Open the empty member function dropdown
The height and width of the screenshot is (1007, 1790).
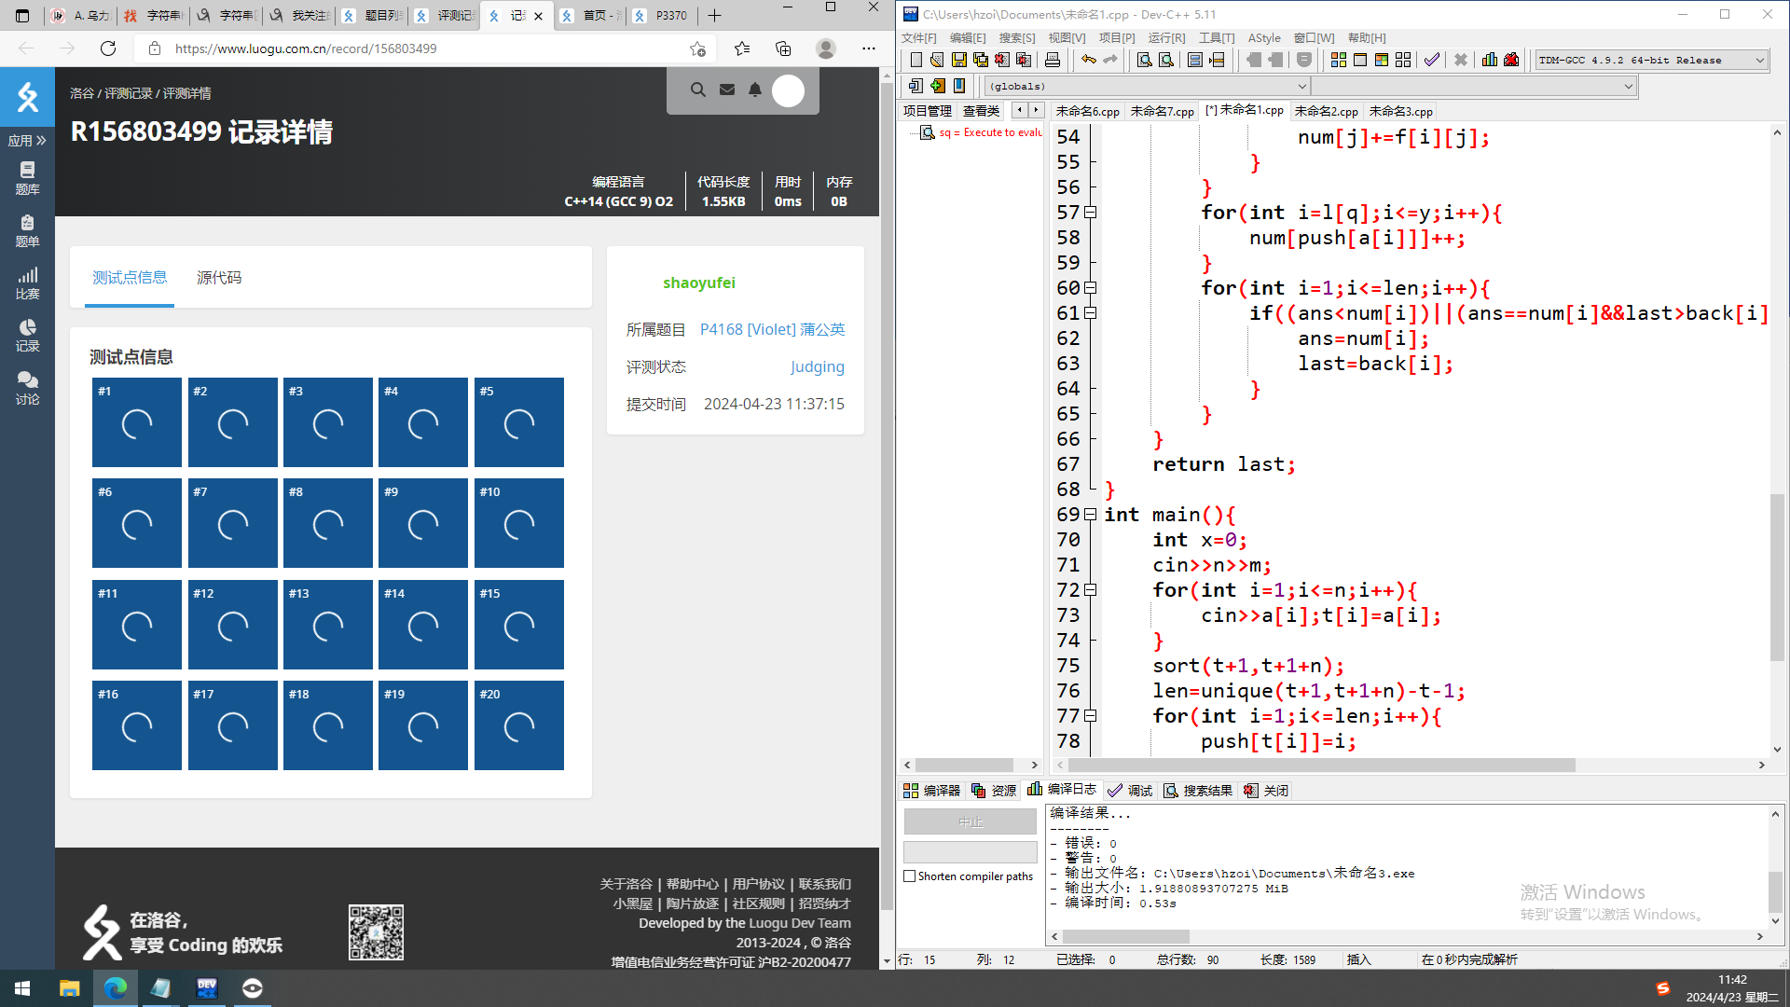(x=1474, y=86)
